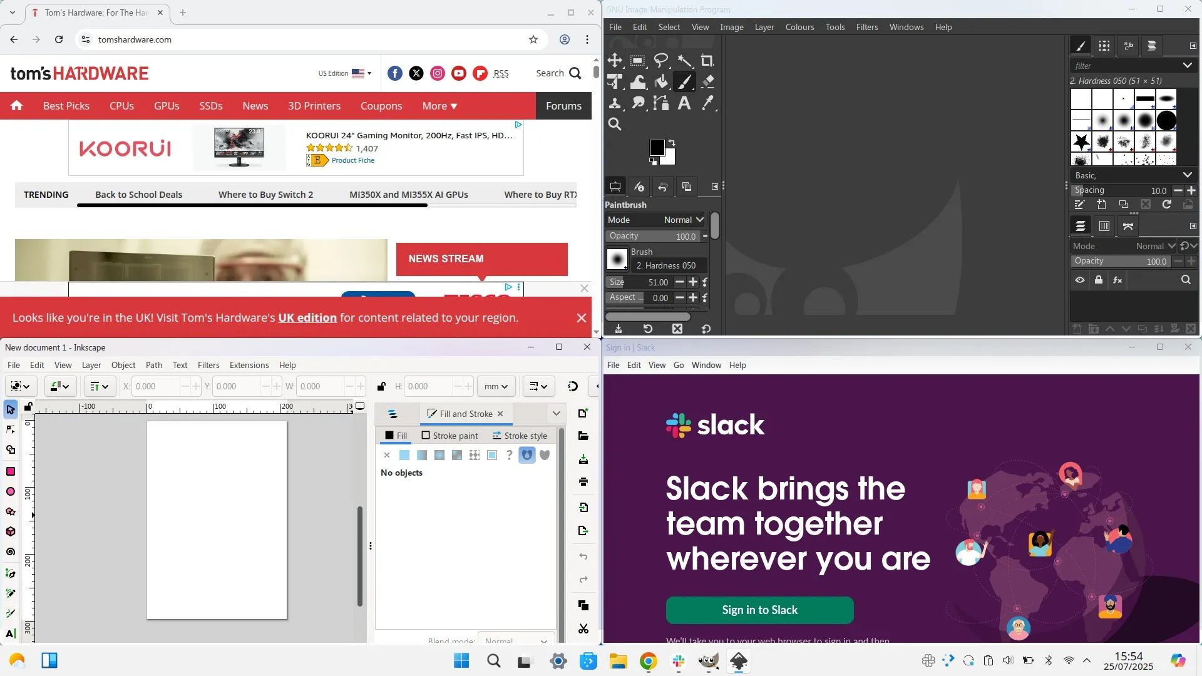Toggle the layer lock in GIMP layers panel

point(1099,280)
